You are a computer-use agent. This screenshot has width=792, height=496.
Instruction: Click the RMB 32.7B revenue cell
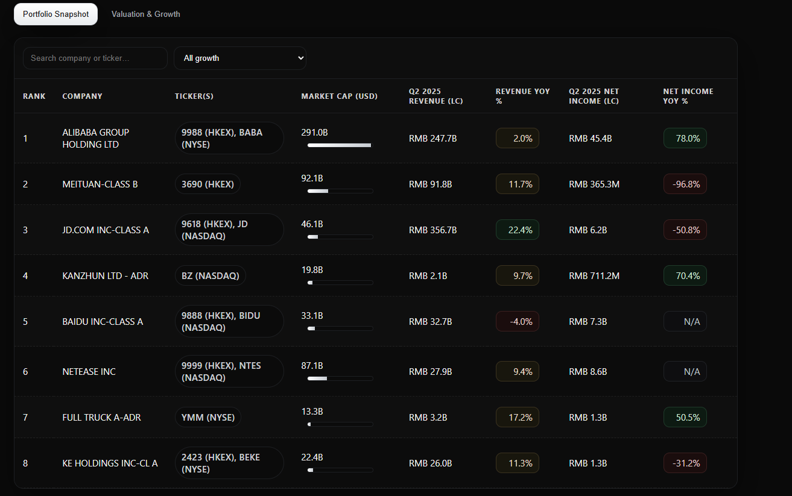[431, 322]
